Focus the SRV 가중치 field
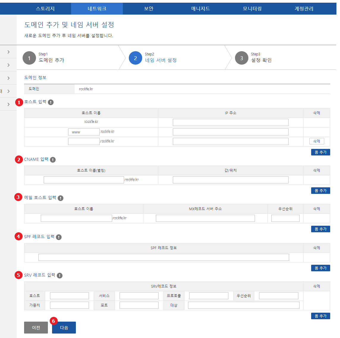This screenshot has width=340, height=338. click(x=69, y=305)
